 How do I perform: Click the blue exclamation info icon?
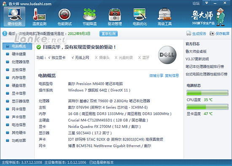click(5, 33)
